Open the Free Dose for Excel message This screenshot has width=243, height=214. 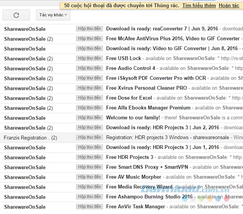[129, 98]
